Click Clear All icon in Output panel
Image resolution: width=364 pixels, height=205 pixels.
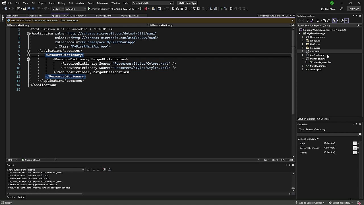pos(104,170)
